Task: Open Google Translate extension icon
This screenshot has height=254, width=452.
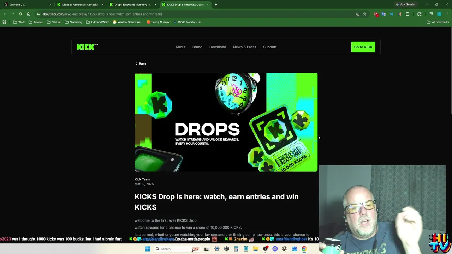Action: coord(383,14)
